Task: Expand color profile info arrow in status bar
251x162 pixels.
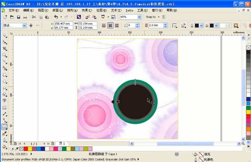Action: (138, 159)
